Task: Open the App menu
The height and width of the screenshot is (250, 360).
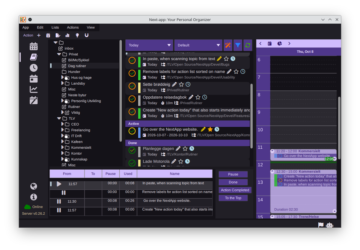Action: pyautogui.click(x=25, y=27)
